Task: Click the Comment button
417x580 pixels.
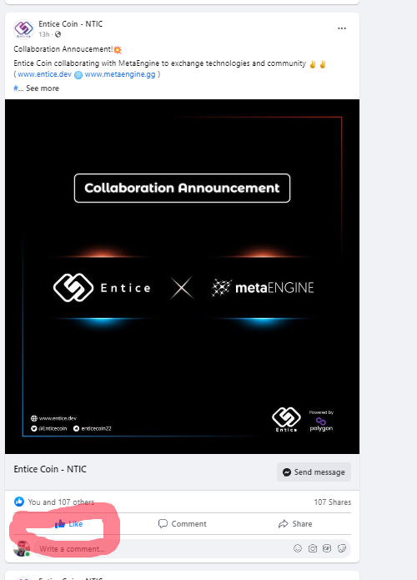Action: (x=183, y=524)
